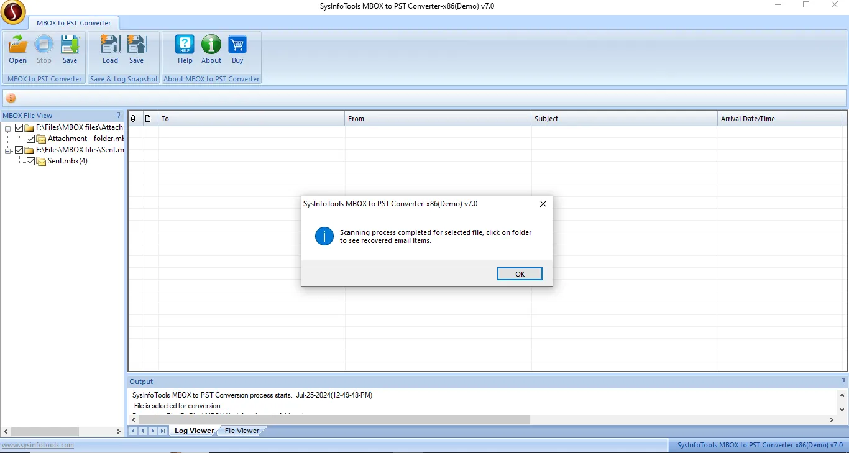Switch to the File Viewer tab
The image size is (849, 453).
click(242, 431)
